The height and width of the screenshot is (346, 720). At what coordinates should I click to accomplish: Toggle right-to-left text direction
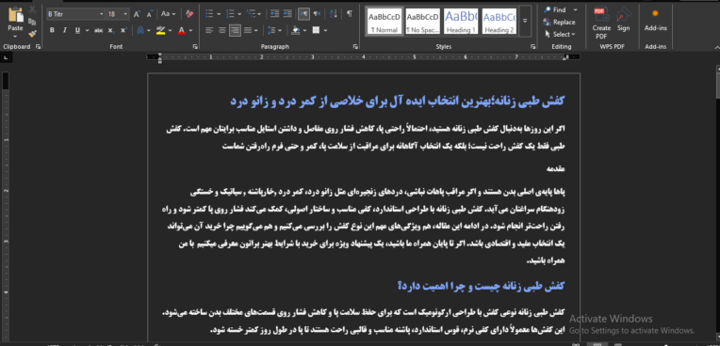point(318,14)
